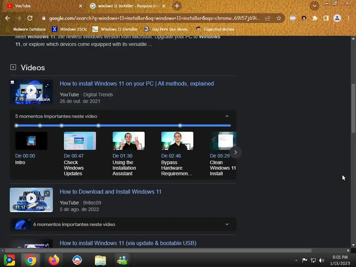
Task: Click the 'De 00:47' timestamp link
Action: [x=74, y=156]
